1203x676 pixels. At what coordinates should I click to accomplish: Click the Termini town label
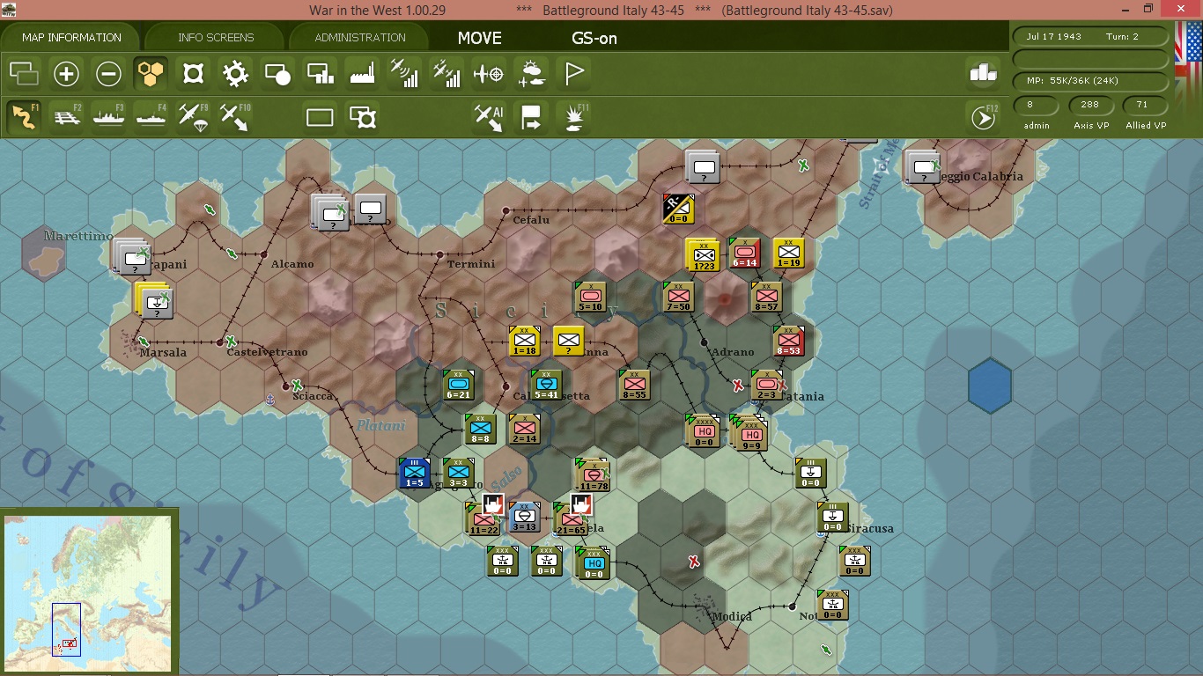[471, 264]
